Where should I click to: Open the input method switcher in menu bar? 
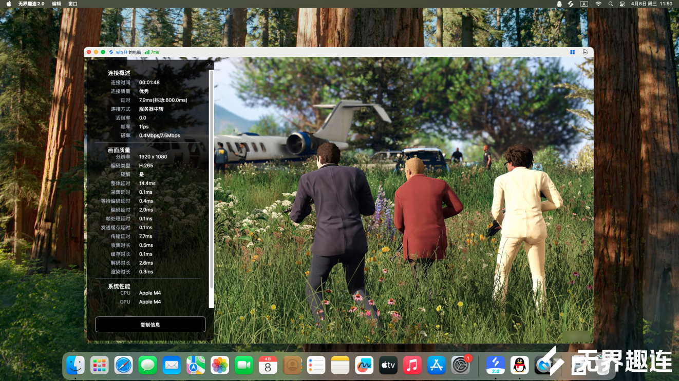(584, 4)
